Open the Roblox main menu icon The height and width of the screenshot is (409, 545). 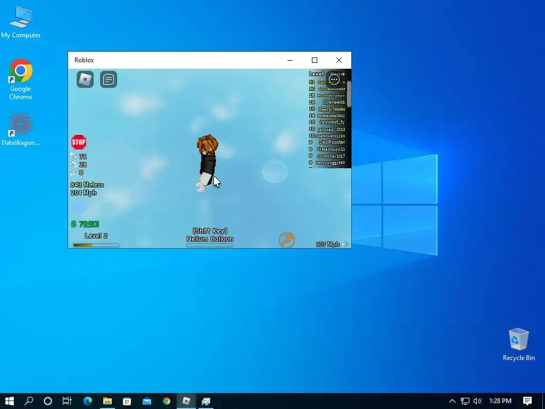(x=85, y=79)
